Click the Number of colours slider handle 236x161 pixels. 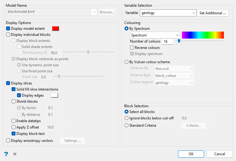179,41
